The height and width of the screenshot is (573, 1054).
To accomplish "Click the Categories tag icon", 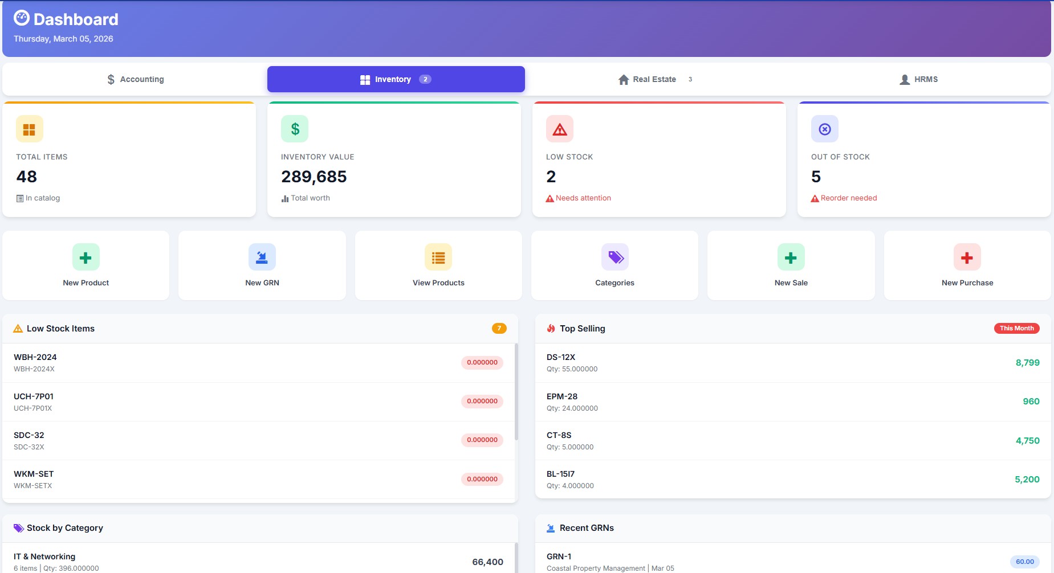I will (x=615, y=257).
